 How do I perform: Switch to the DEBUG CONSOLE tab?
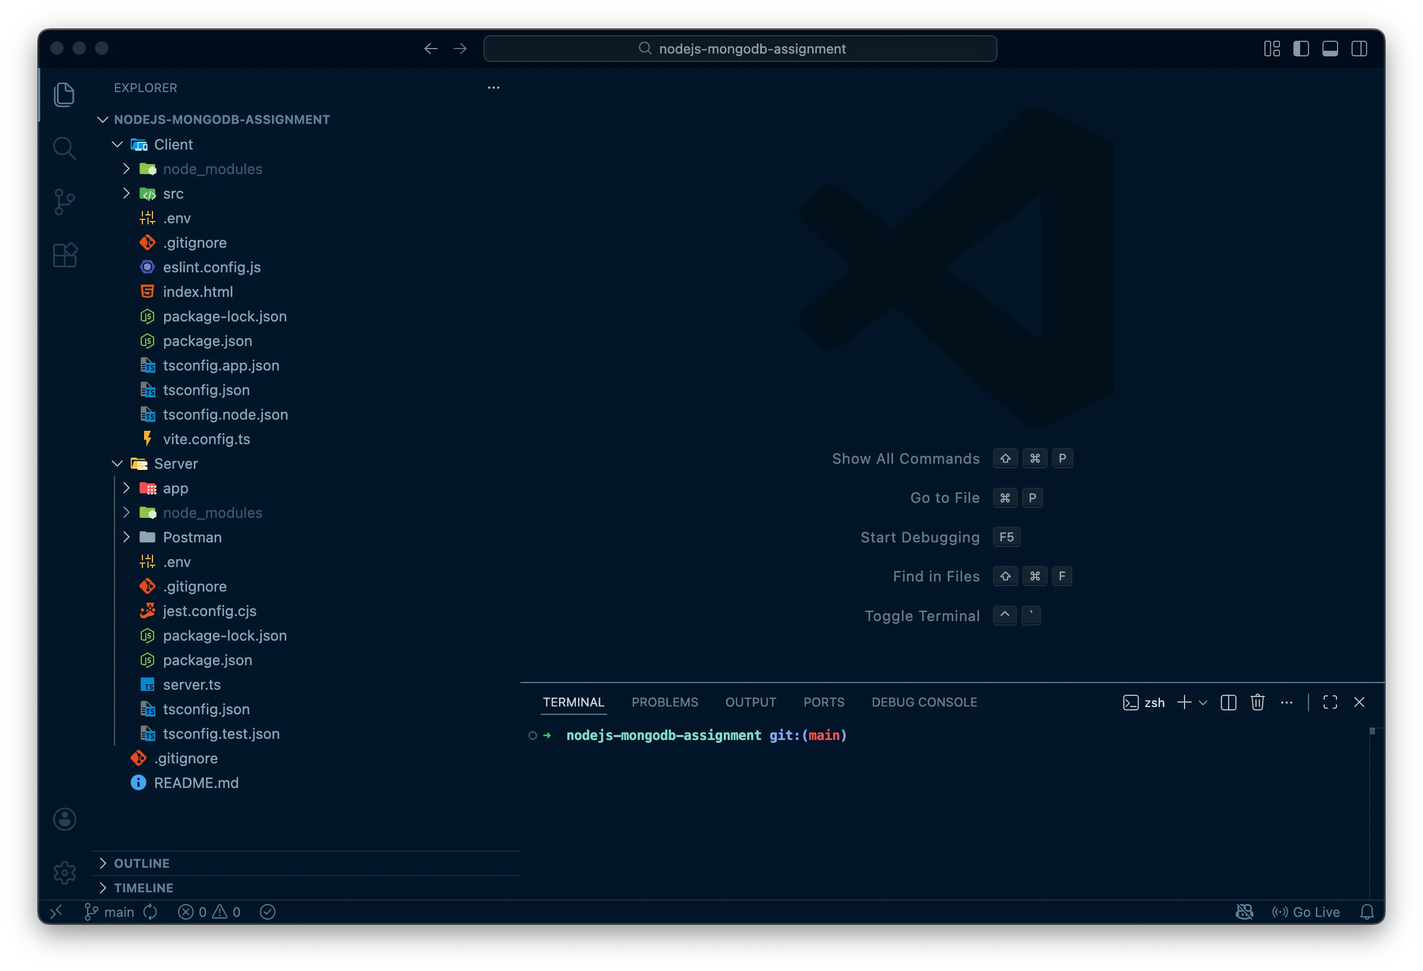[x=924, y=702]
